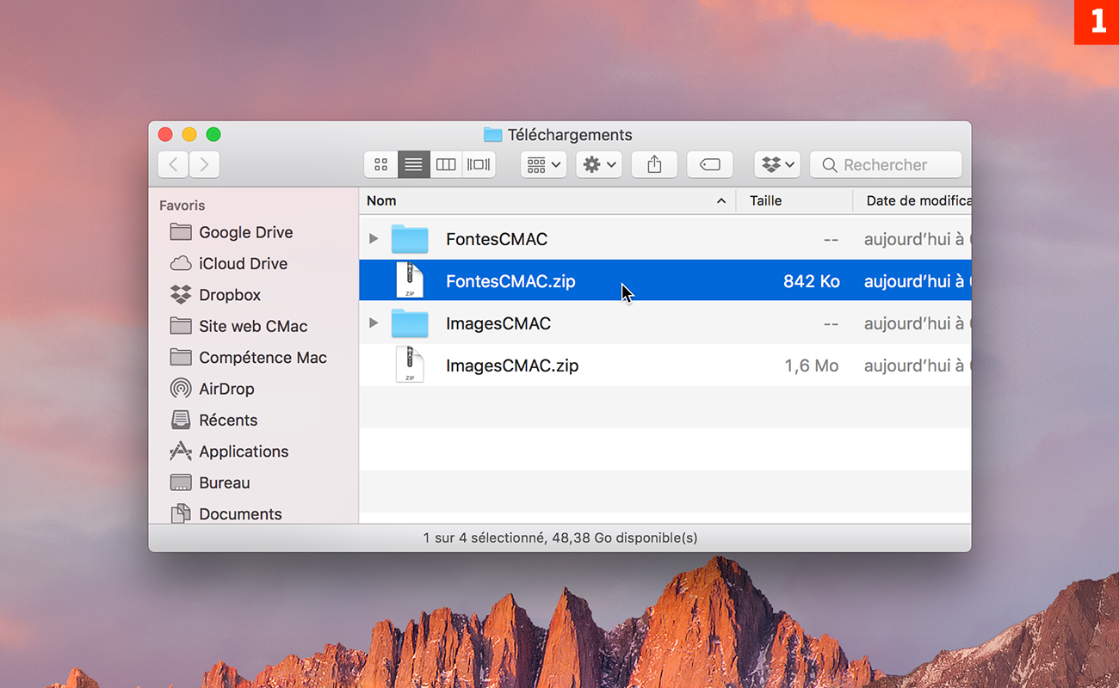Sort files by the Taille column
The width and height of the screenshot is (1119, 688).
pos(764,200)
